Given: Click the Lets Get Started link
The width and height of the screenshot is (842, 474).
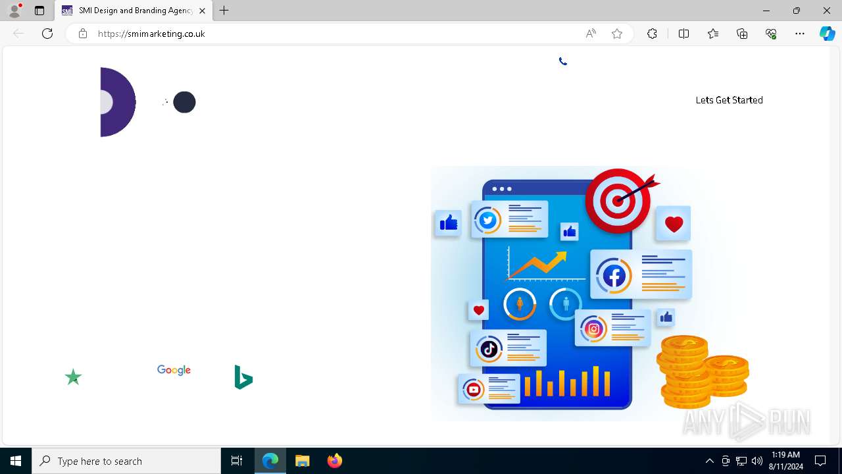Looking at the screenshot, I should pyautogui.click(x=729, y=100).
